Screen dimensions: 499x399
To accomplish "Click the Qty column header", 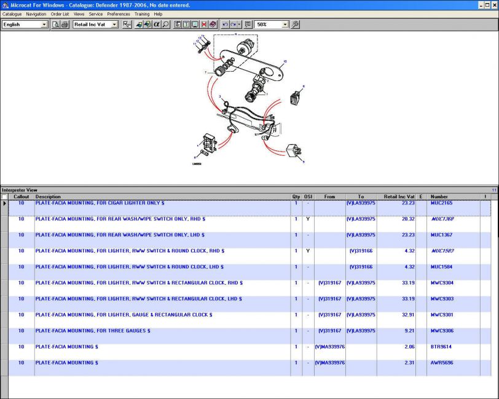I will point(296,197).
